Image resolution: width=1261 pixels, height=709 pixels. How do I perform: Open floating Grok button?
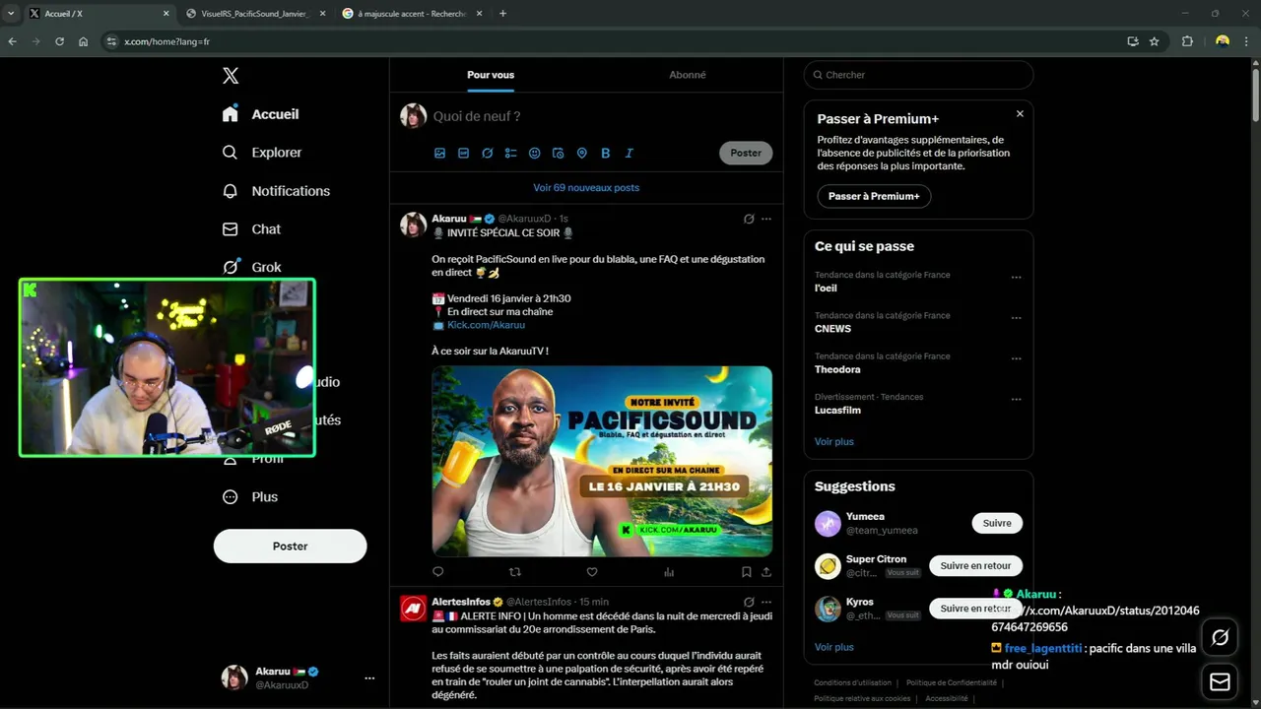[1220, 637]
